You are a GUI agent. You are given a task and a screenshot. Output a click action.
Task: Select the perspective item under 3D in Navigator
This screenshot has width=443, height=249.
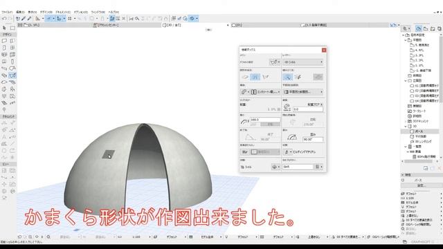pyautogui.click(x=419, y=131)
